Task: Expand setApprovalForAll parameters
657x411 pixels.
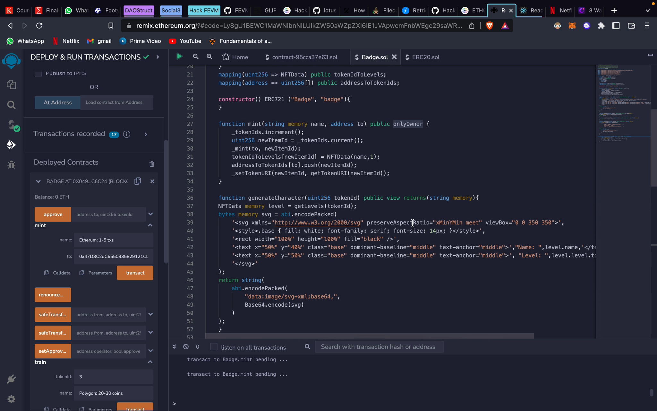Action: (150, 351)
